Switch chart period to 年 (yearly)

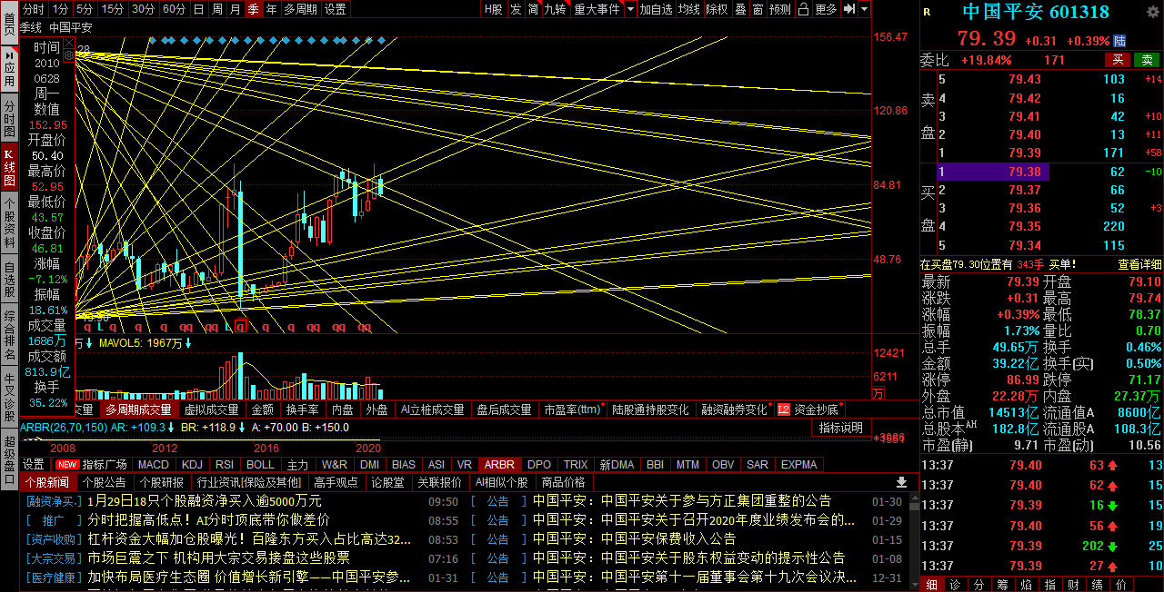coord(271,9)
